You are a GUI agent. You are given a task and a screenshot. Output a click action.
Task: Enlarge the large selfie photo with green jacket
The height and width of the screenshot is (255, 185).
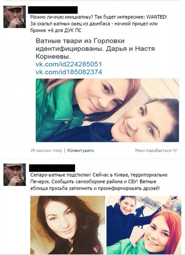click(107, 110)
